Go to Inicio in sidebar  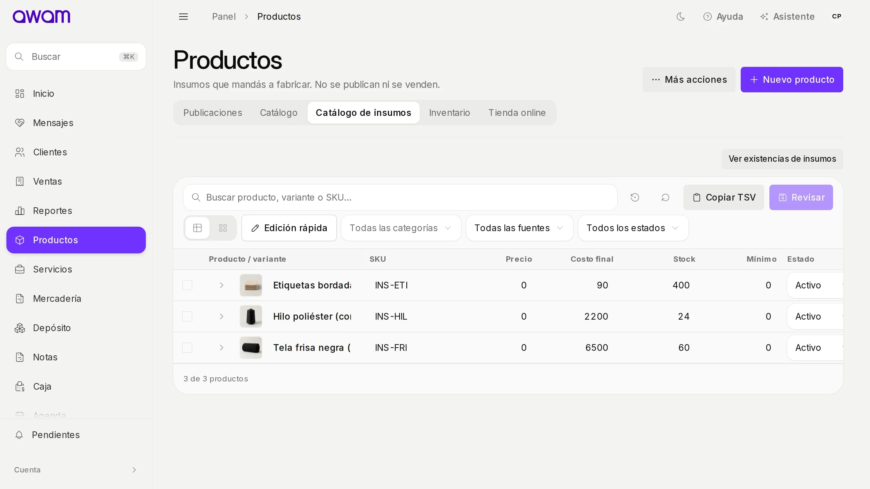(x=76, y=94)
